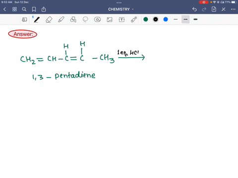The height and width of the screenshot is (178, 238).
Task: Choose the blue pen color
Action: coord(166,19)
